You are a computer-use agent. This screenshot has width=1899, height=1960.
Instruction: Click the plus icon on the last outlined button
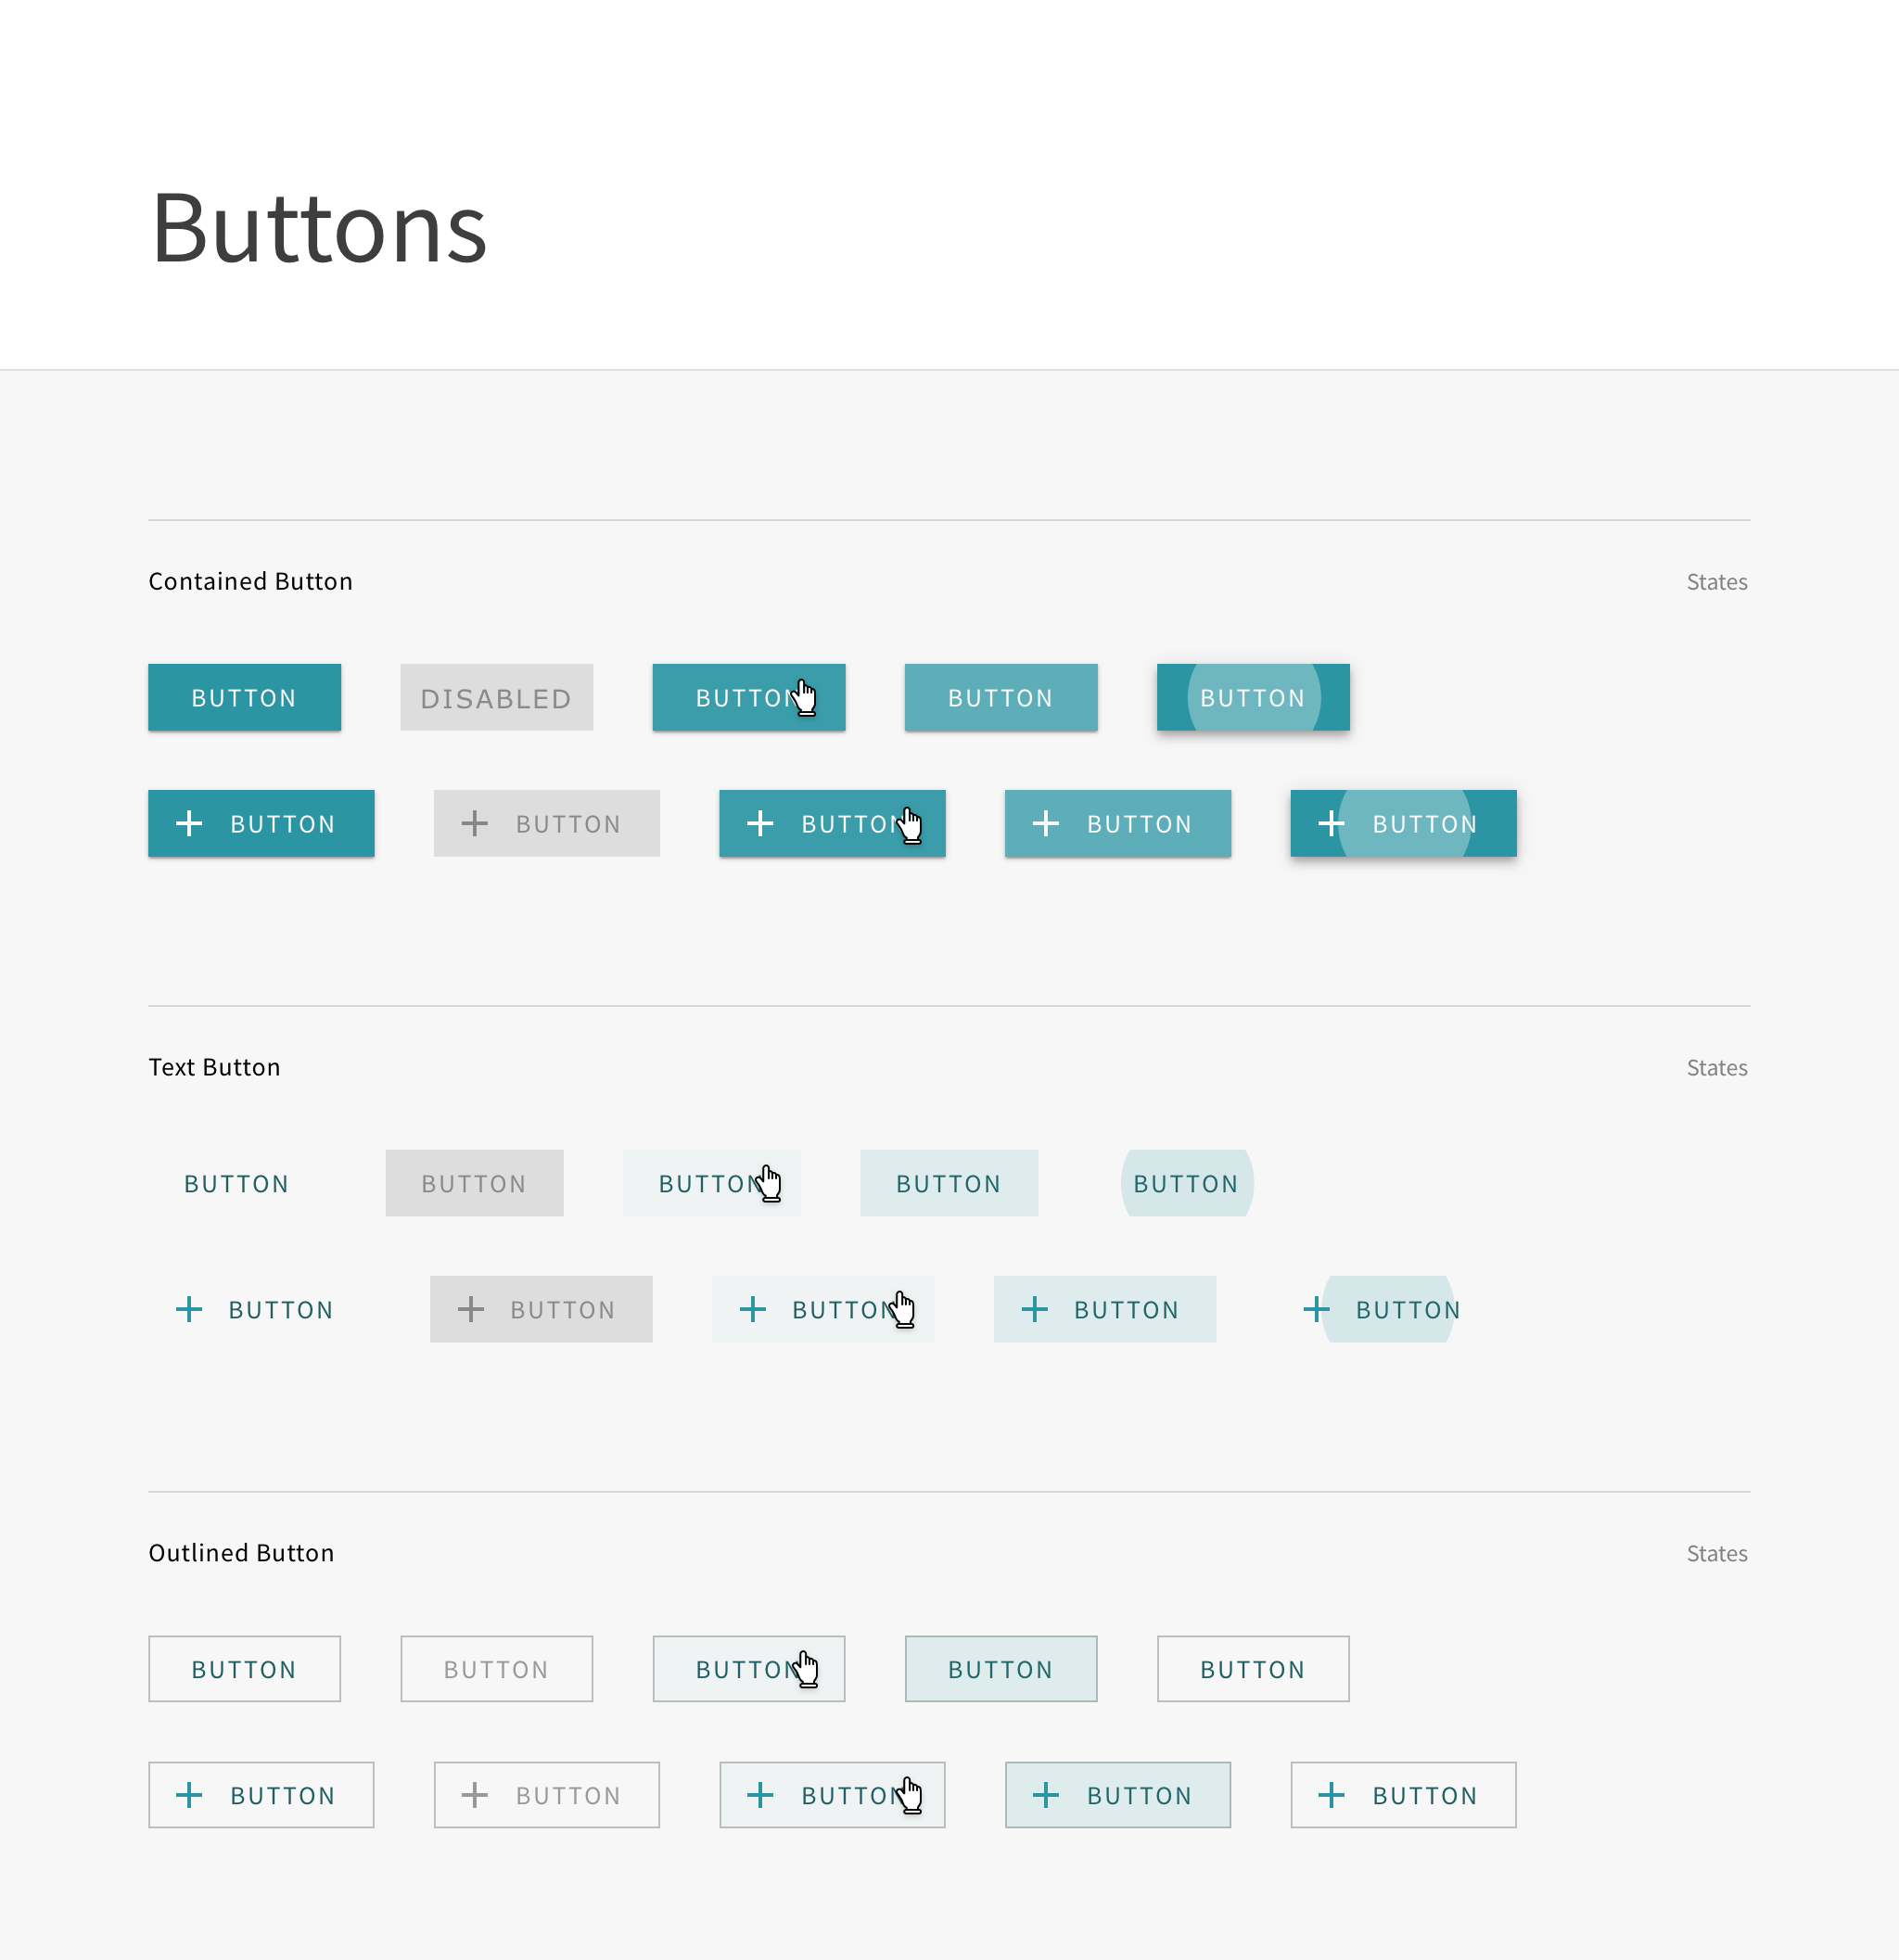(1331, 1795)
